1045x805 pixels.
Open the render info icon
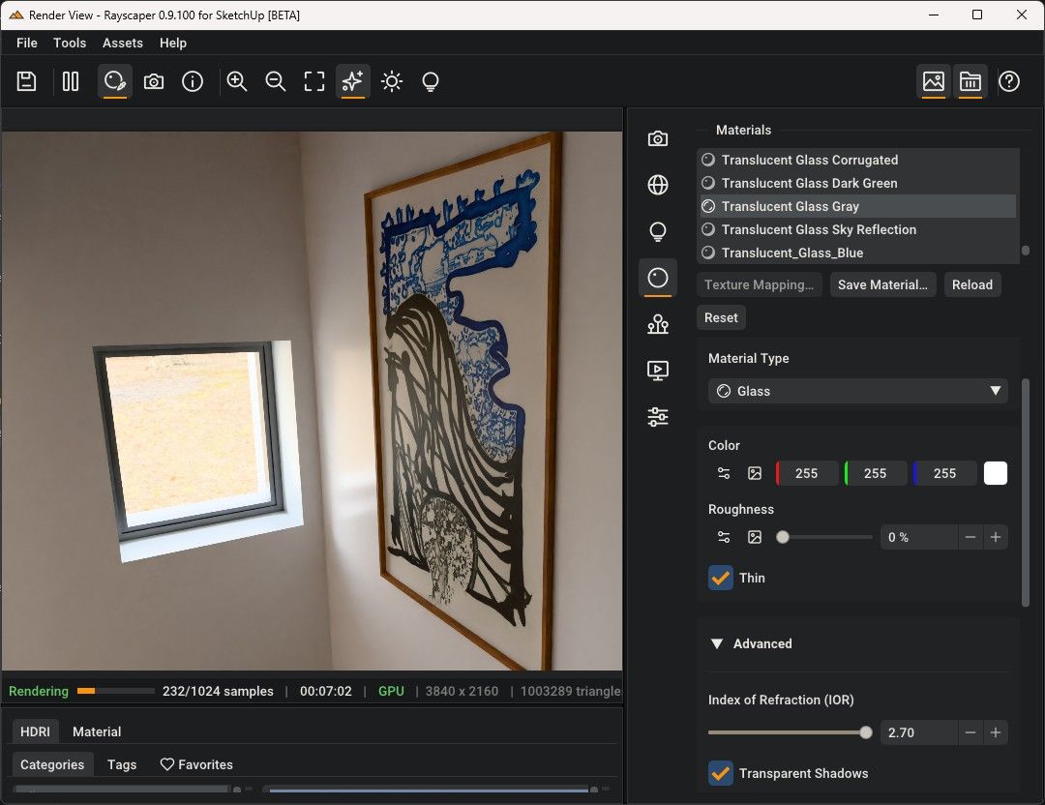tap(193, 81)
